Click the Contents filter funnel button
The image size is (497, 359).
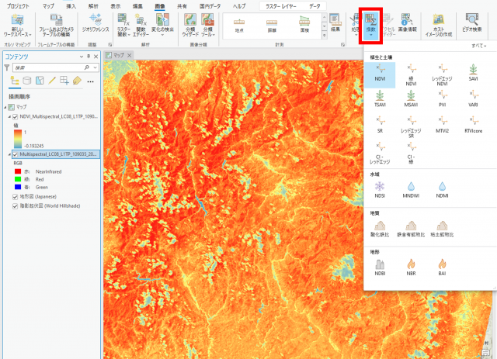(7, 67)
